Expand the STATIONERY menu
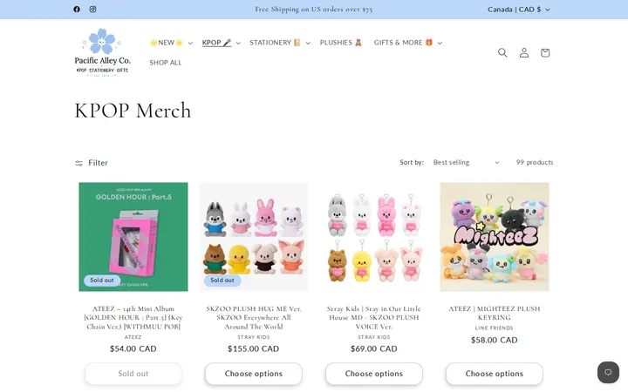 pyautogui.click(x=280, y=43)
